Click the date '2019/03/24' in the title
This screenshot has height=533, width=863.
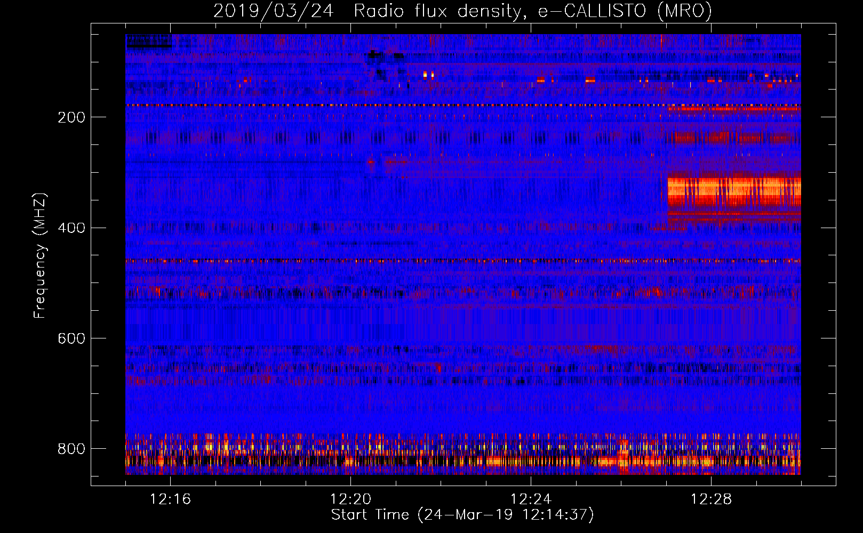(273, 11)
